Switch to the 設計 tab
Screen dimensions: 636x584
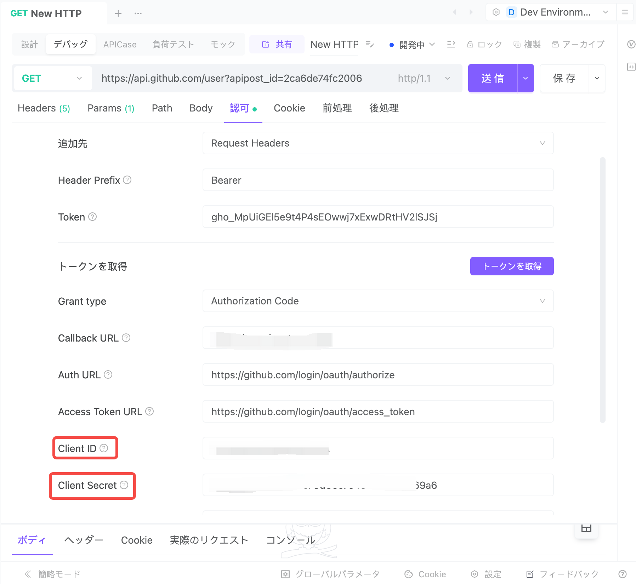(x=29, y=44)
